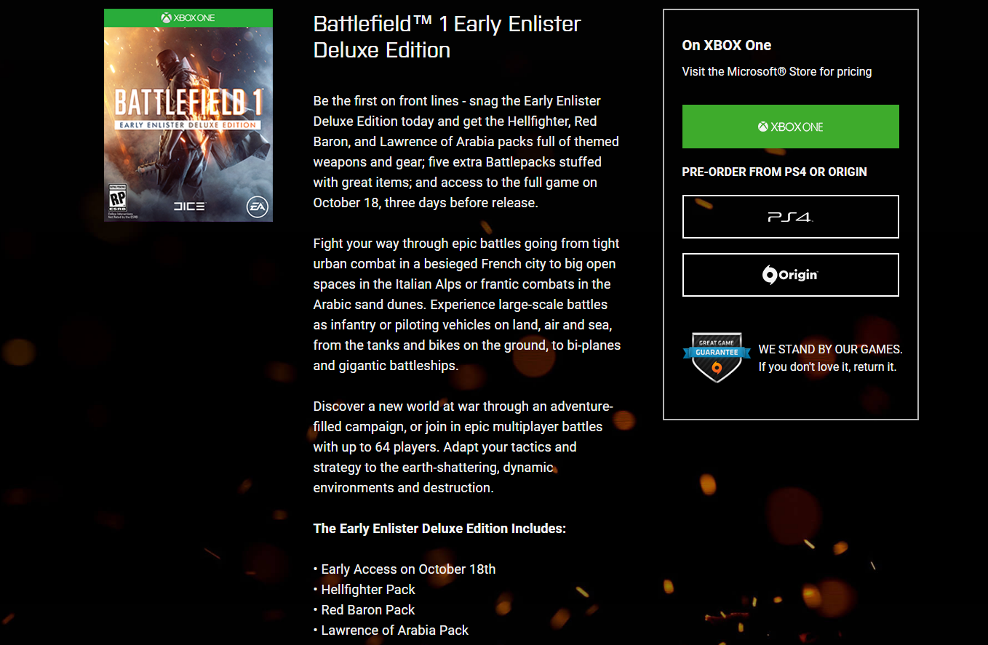Click the green XBOX ONE store button
The width and height of the screenshot is (988, 645).
click(x=790, y=127)
